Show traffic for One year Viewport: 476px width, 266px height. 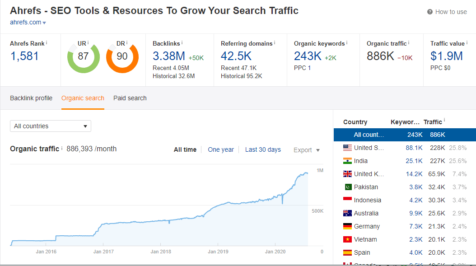click(x=221, y=149)
